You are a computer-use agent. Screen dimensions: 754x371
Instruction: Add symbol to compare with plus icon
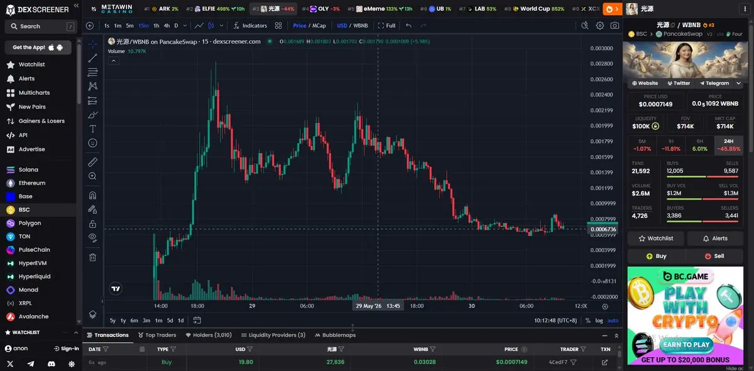pos(90,26)
